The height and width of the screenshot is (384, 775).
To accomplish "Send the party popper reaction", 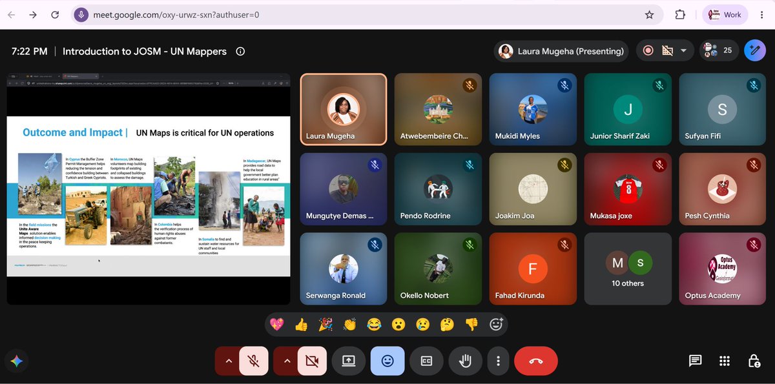I will [325, 324].
